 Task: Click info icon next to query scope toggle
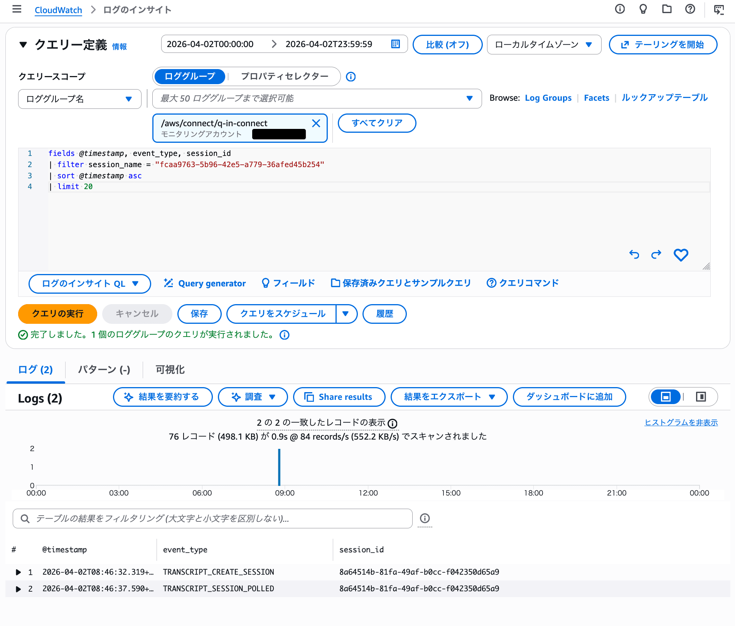point(351,77)
